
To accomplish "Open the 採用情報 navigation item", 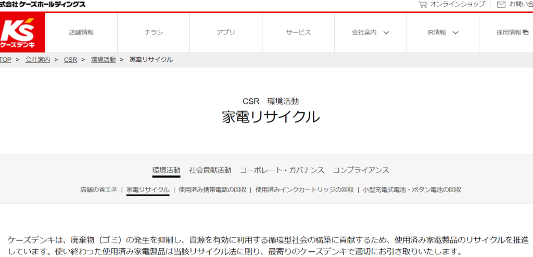I will [x=509, y=33].
